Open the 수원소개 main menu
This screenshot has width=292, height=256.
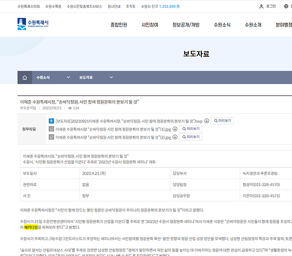253,25
